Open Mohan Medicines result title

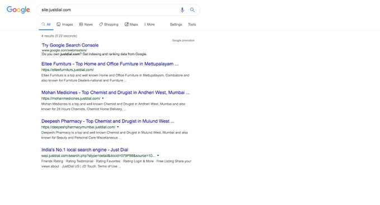point(115,93)
